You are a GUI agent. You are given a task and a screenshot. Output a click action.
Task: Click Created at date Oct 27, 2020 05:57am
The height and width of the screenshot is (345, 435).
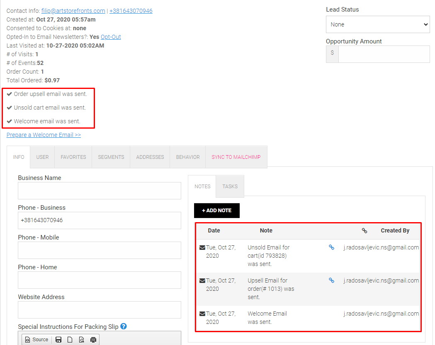click(66, 19)
